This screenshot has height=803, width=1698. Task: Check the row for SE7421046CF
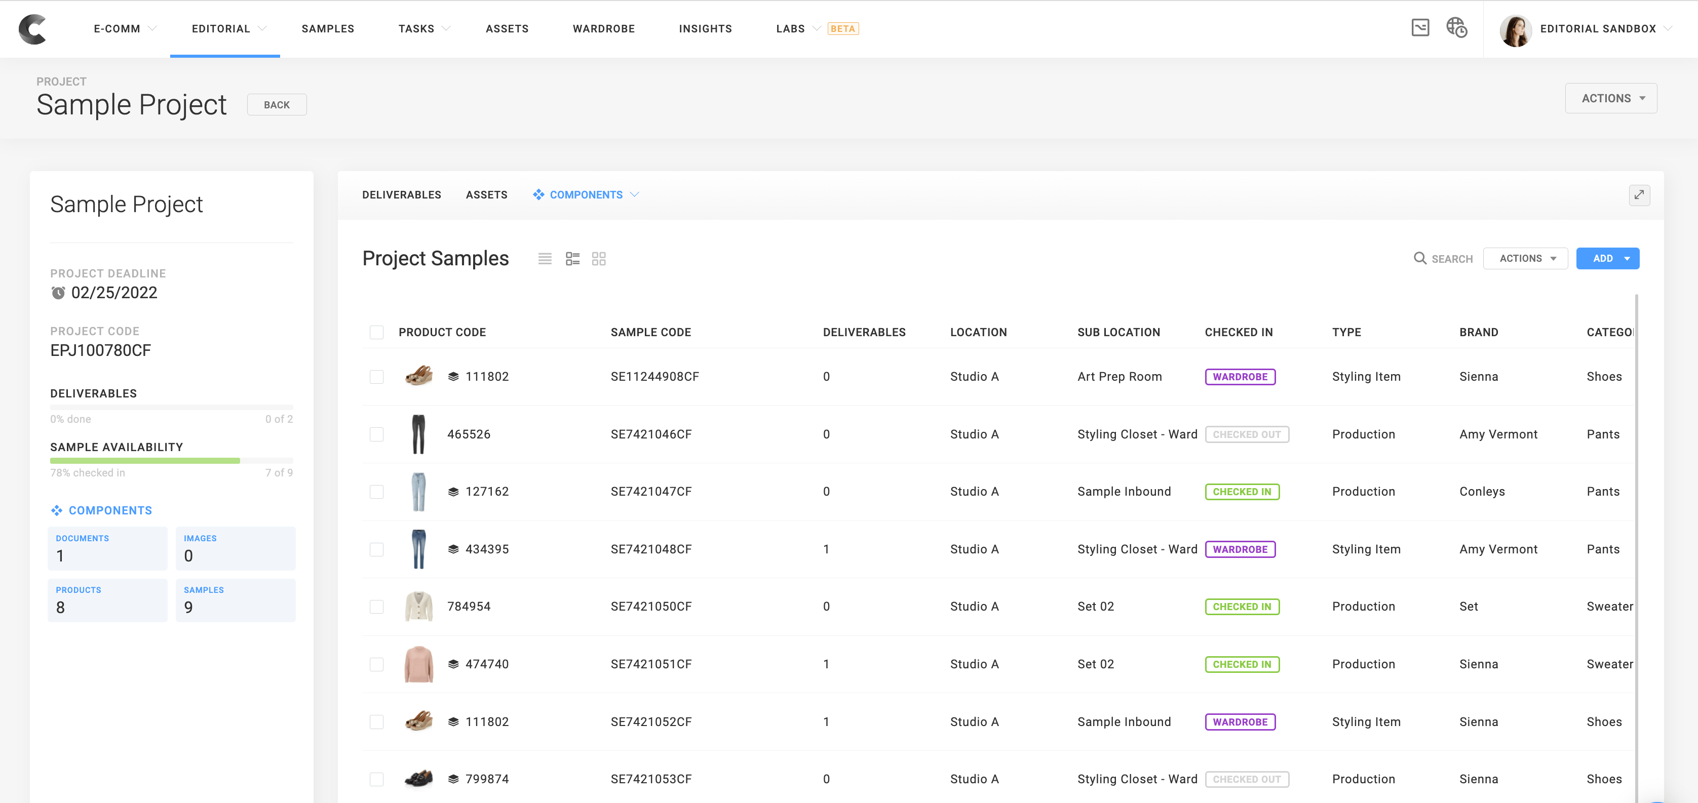pos(376,434)
